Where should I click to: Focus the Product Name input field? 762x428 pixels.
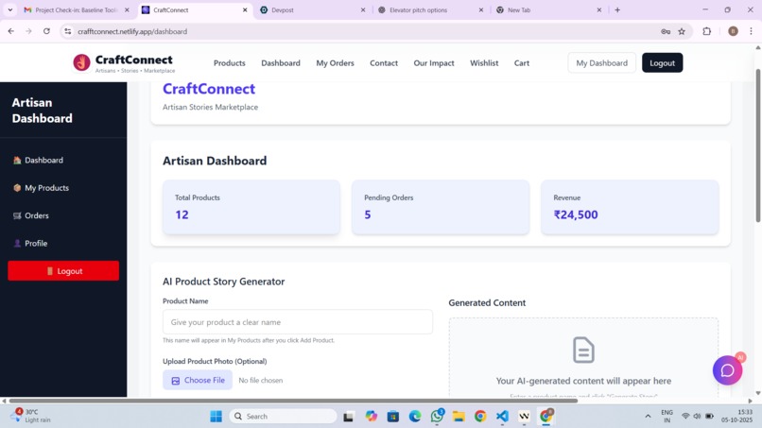(x=298, y=321)
